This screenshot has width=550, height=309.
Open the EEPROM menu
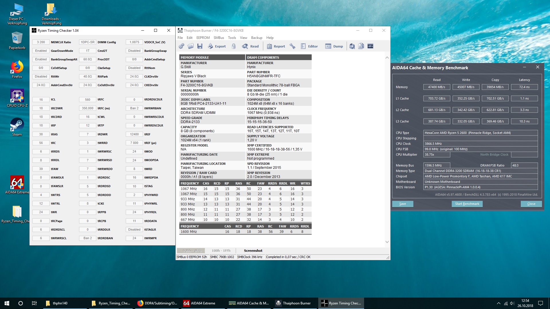[x=203, y=38]
